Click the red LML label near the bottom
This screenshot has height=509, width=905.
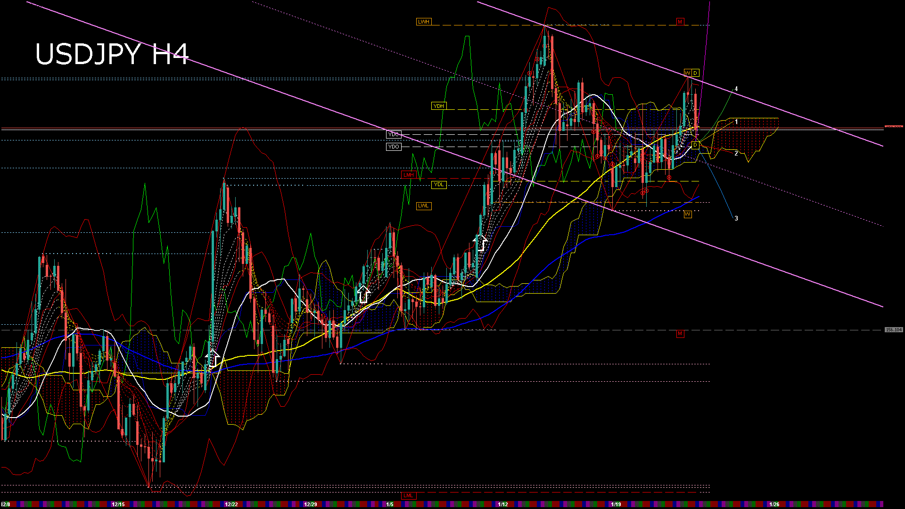[x=409, y=495]
